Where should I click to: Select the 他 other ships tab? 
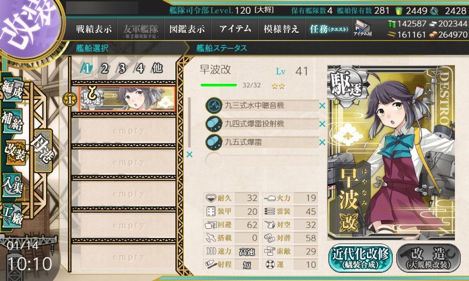[x=157, y=68]
